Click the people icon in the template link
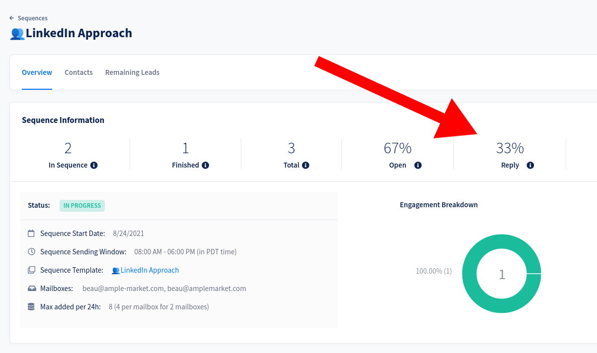This screenshot has height=353, width=597. coord(116,270)
